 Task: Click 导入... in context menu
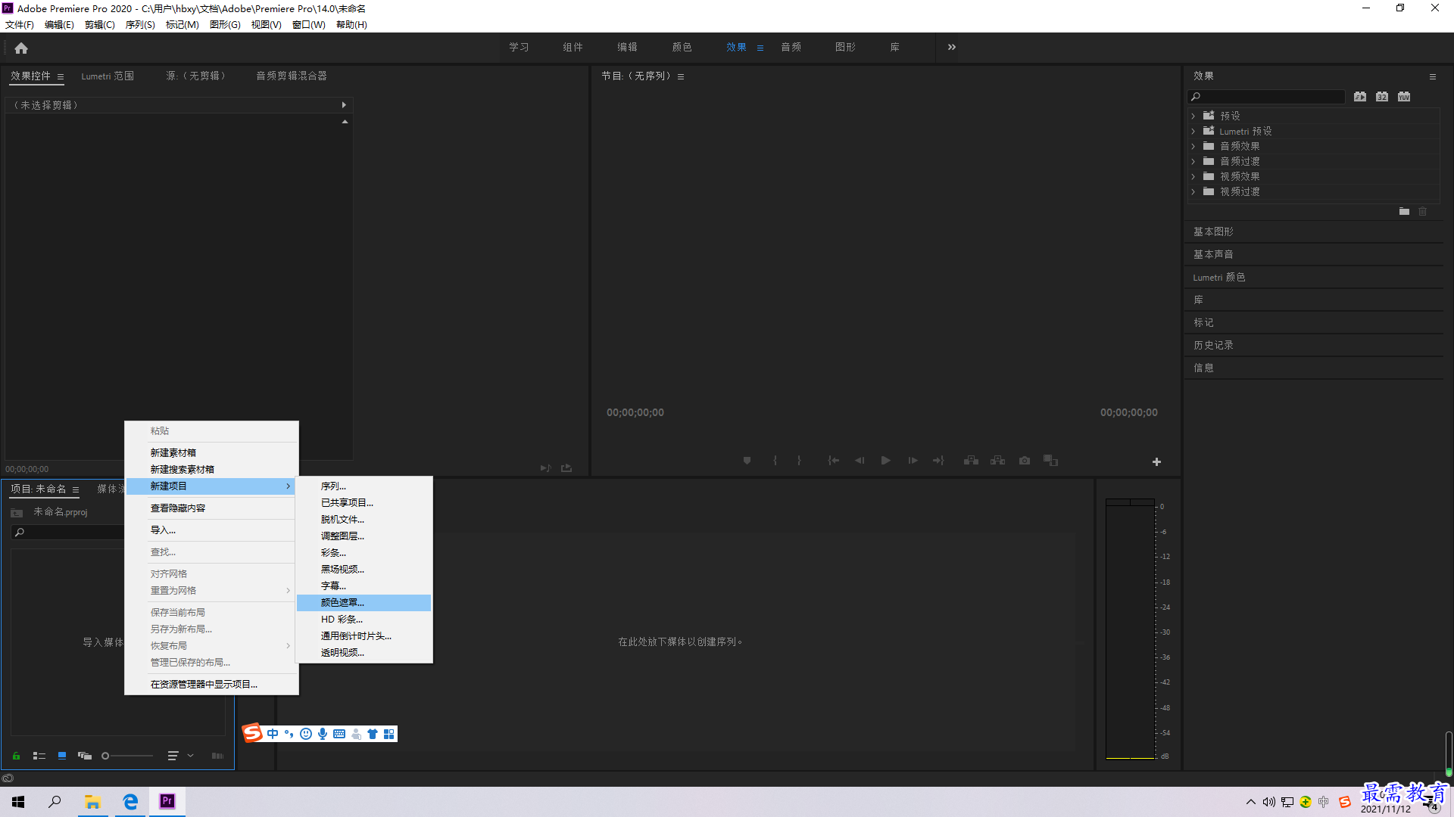pyautogui.click(x=211, y=530)
